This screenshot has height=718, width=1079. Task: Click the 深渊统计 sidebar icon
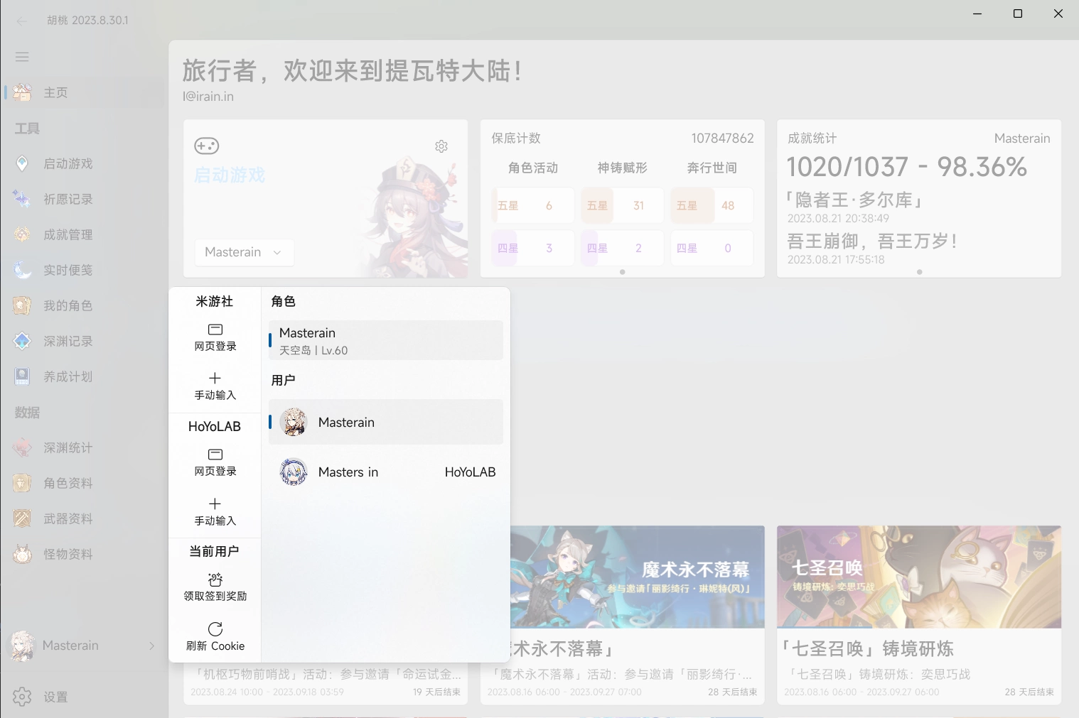(22, 447)
